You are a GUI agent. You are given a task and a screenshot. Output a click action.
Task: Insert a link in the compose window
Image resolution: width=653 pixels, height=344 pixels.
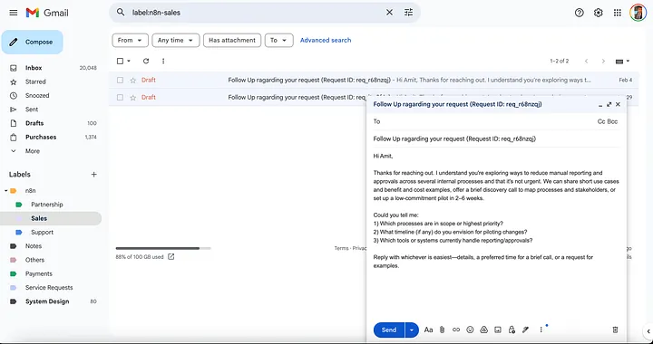[x=456, y=330]
